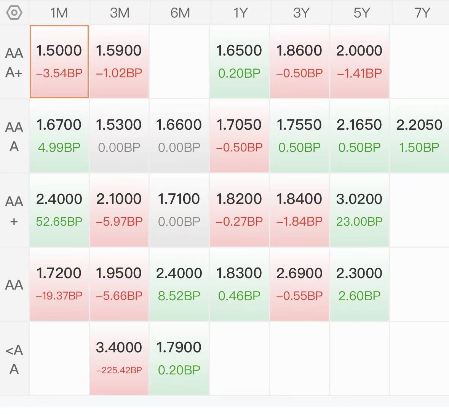Select the 5Y column header

click(361, 13)
